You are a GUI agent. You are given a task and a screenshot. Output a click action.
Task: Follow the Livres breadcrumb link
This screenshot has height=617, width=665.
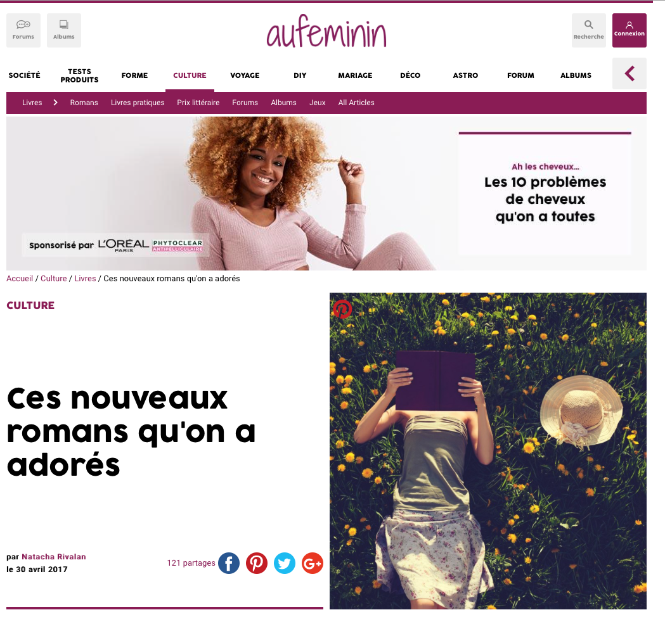tap(85, 279)
